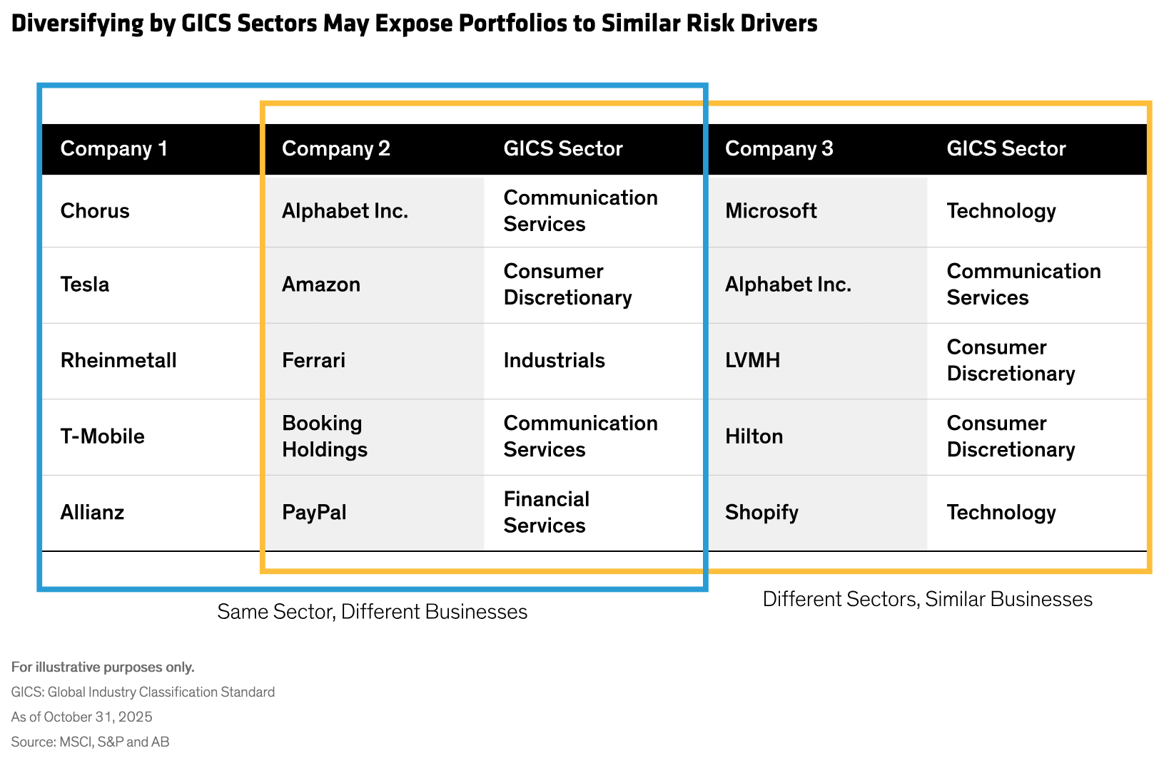The image size is (1169, 763).
Task: Click the "Company 1" column header
Action: click(x=114, y=148)
